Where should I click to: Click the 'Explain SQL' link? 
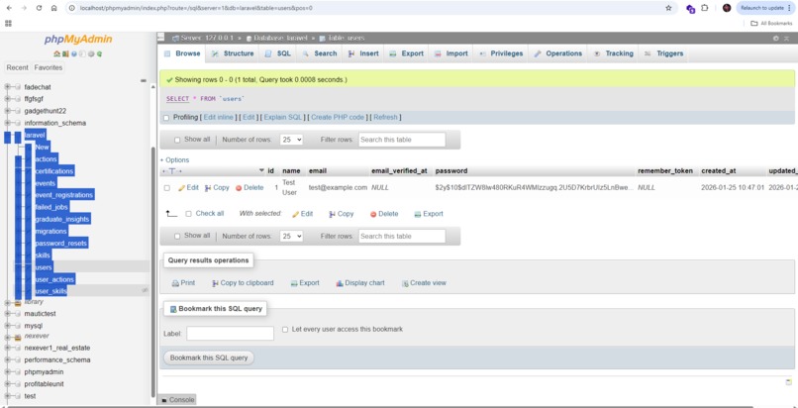click(282, 118)
